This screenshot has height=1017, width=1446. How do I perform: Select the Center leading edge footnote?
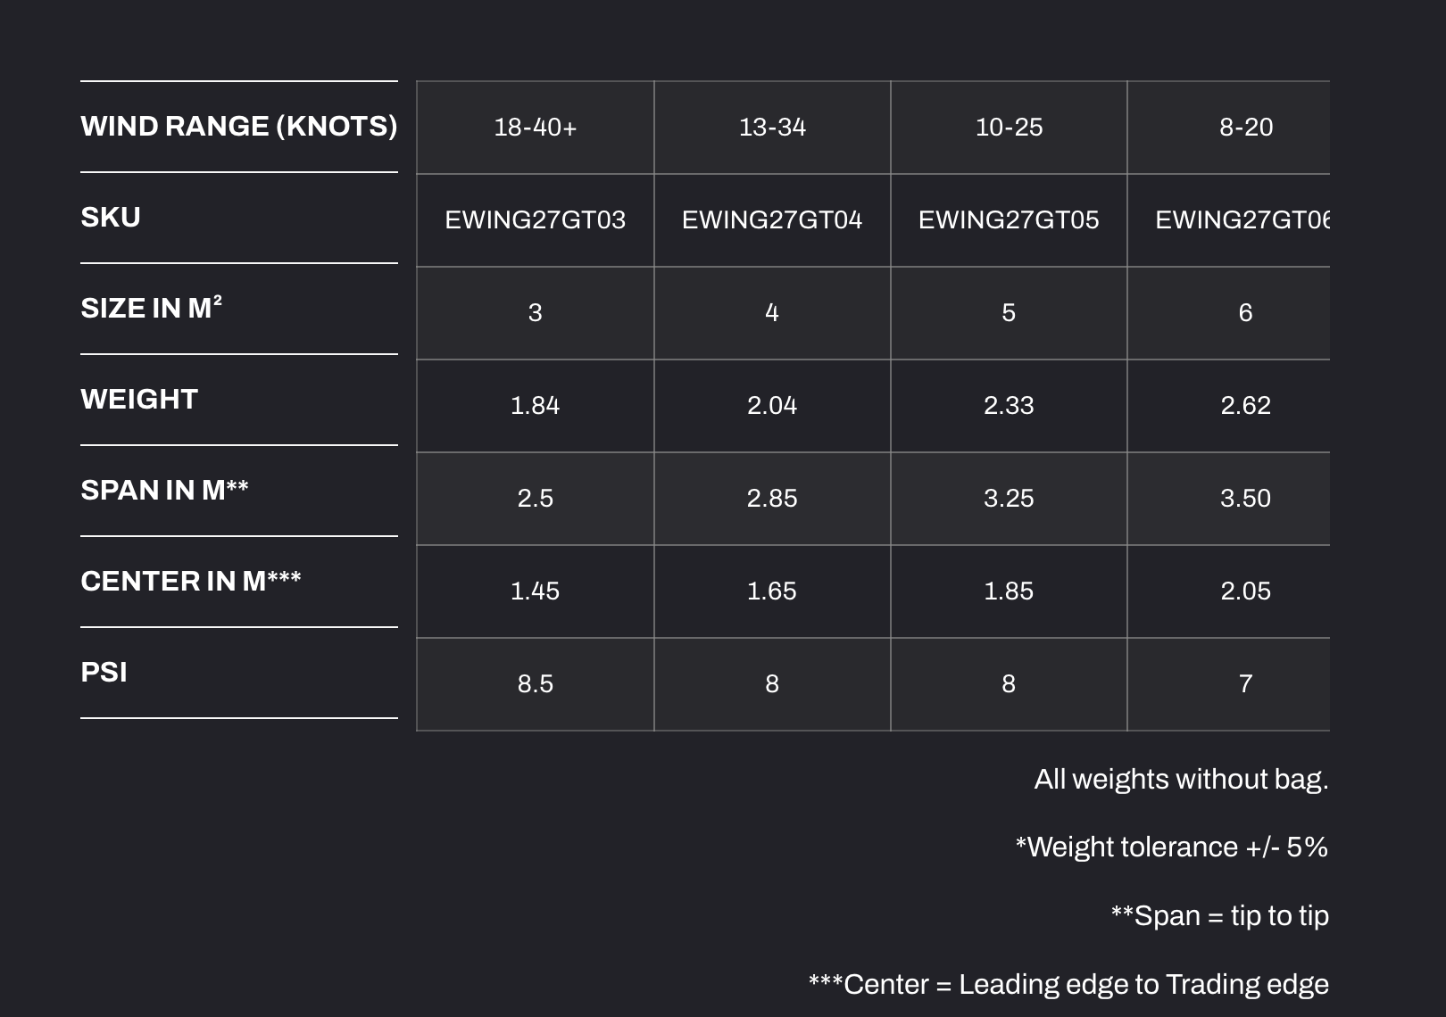(1068, 985)
